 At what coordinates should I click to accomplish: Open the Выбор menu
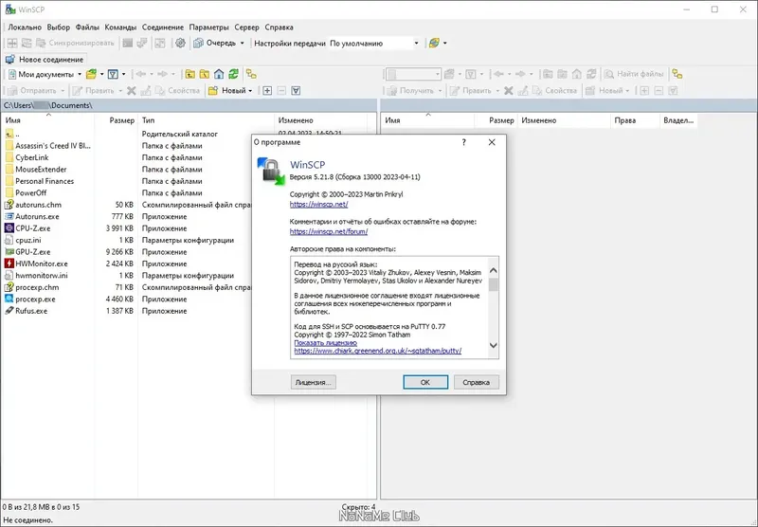(x=59, y=27)
